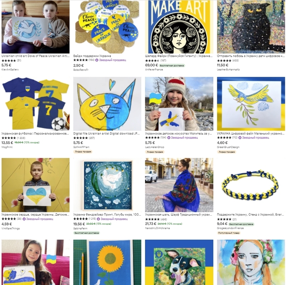Click the NarodniyDimUkraina shop name
Screen dimensions: 286x285
pos(157,228)
